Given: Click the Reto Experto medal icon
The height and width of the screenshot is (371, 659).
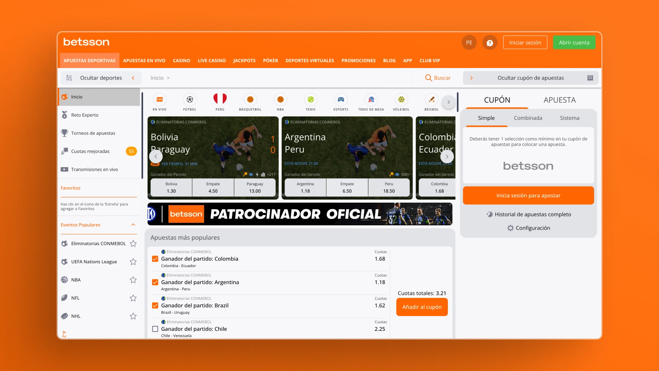Looking at the screenshot, I should [65, 115].
